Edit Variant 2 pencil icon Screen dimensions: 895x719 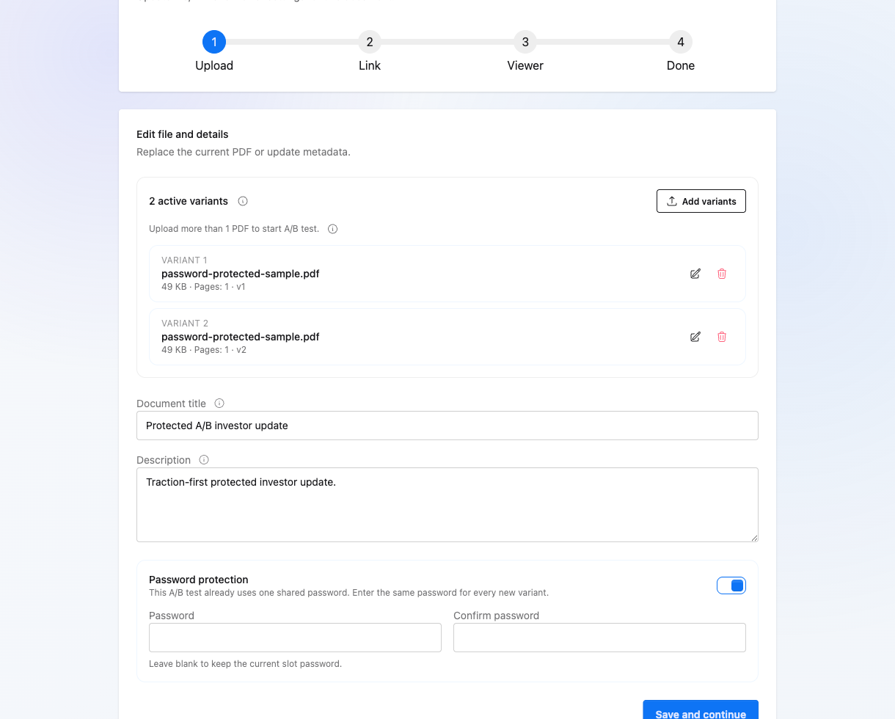(695, 337)
